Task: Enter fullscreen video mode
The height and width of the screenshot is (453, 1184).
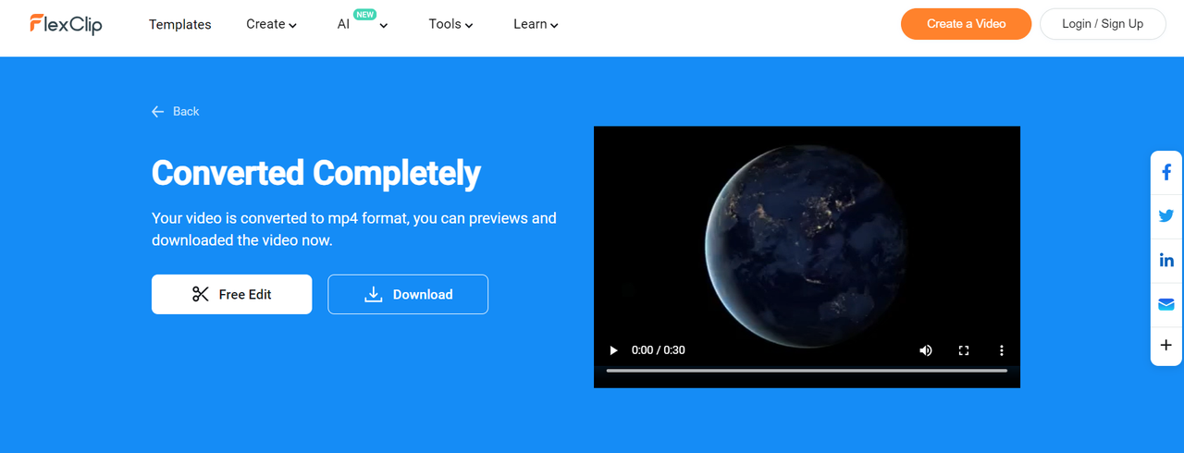Action: [964, 350]
